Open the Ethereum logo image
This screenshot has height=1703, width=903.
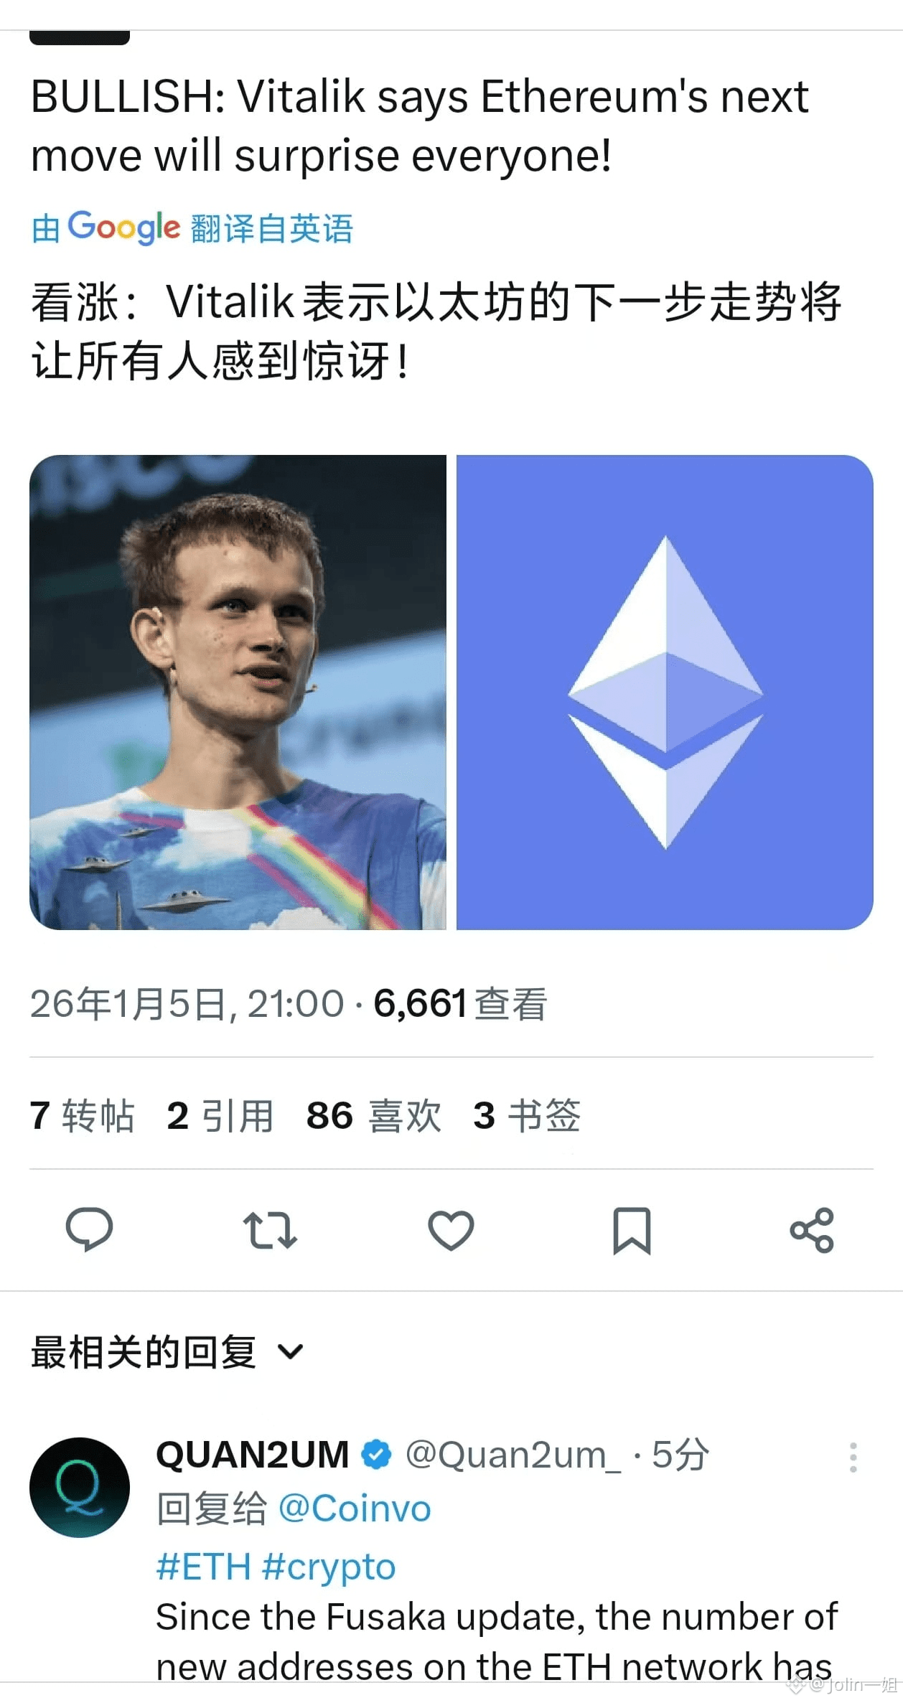tap(665, 692)
